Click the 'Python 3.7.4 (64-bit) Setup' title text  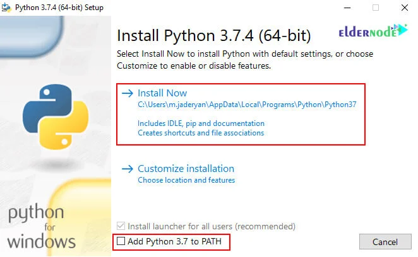pos(60,8)
